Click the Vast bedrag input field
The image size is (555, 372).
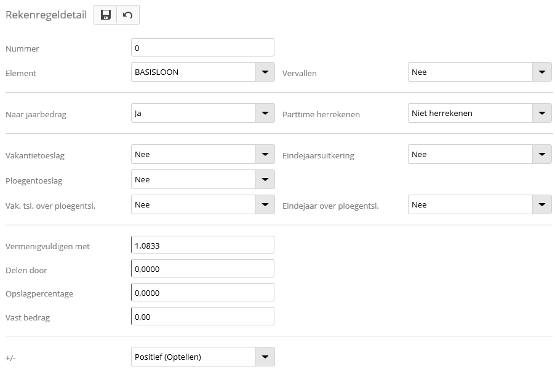(x=202, y=316)
